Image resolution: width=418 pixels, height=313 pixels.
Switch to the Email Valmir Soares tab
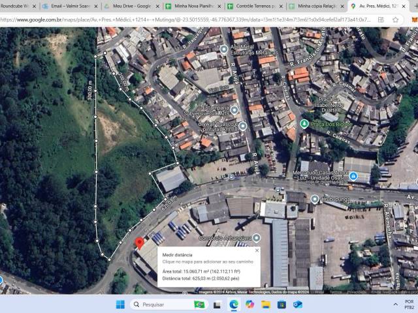click(x=69, y=6)
